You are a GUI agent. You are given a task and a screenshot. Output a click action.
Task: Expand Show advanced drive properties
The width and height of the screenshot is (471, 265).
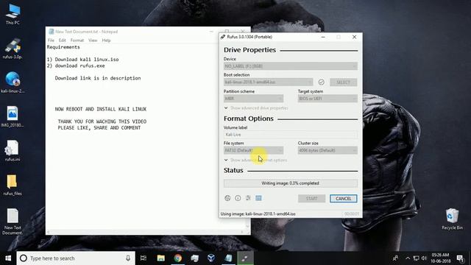click(x=256, y=108)
